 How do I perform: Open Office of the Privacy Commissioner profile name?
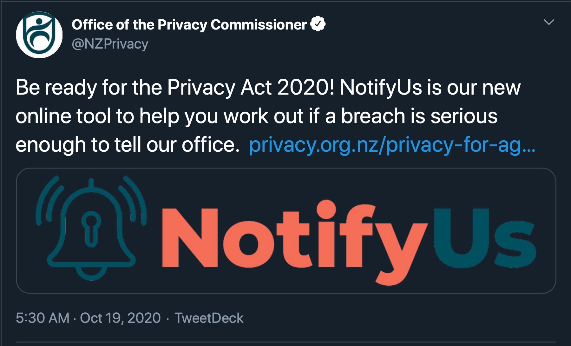[x=189, y=25]
